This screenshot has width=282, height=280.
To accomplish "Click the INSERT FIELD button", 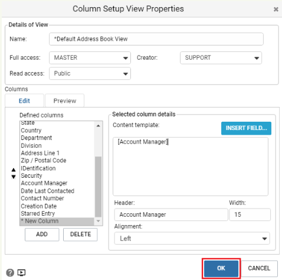I will (x=246, y=128).
